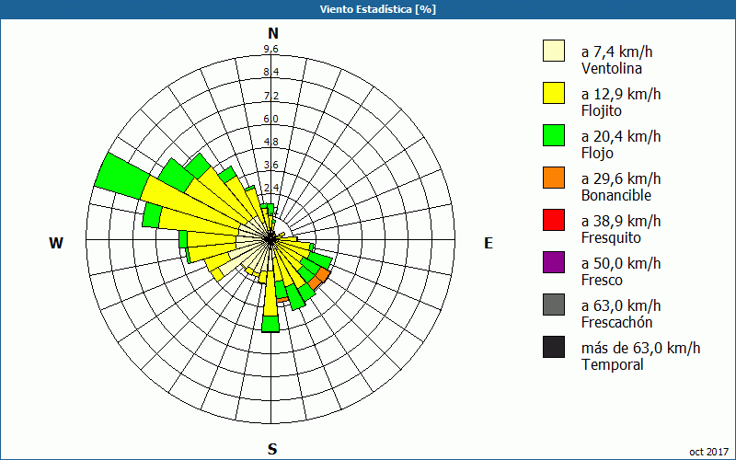Click the purple Fresco legend swatch
This screenshot has width=736, height=460.
pos(554,262)
